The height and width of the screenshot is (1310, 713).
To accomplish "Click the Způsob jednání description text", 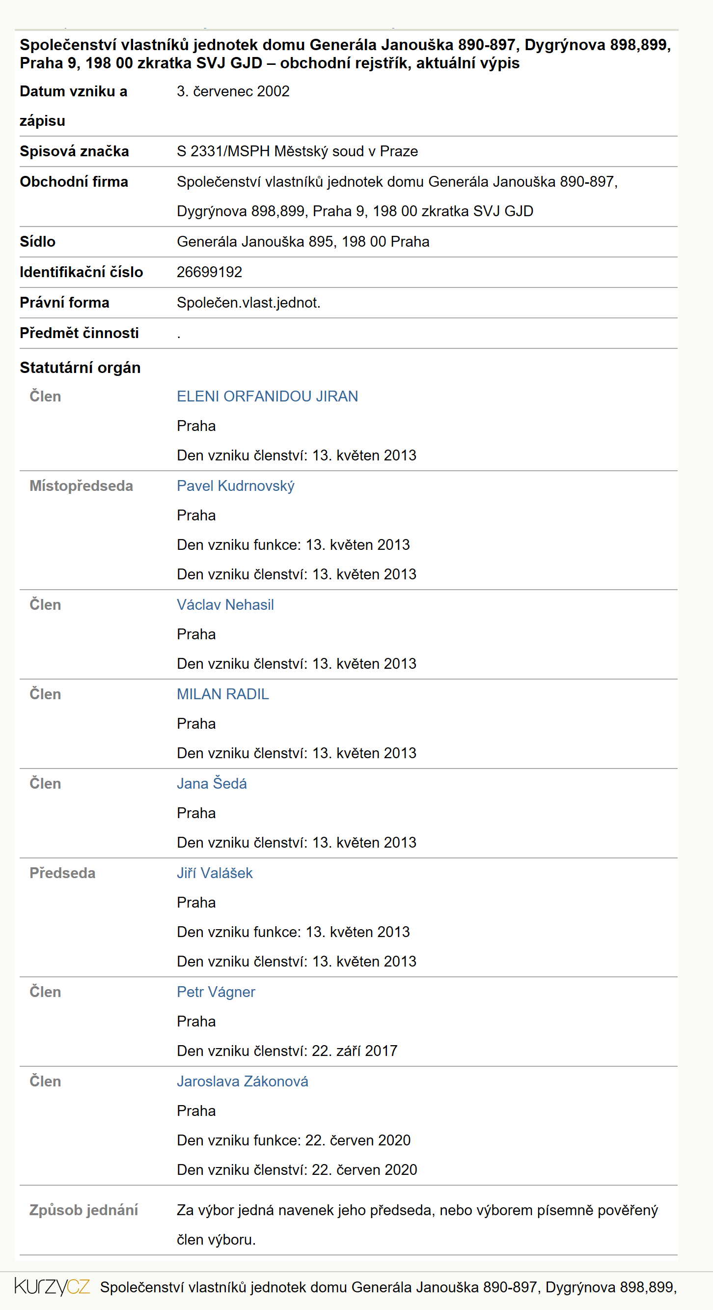I will [x=417, y=1225].
